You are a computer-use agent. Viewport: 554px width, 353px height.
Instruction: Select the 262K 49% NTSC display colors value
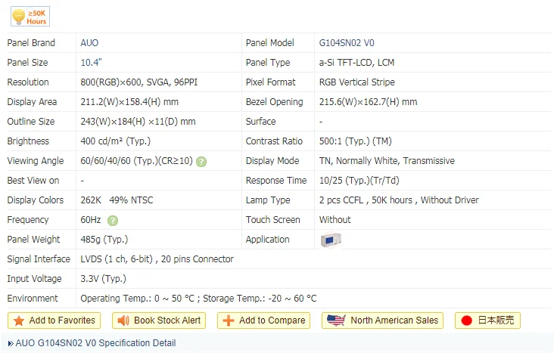click(x=117, y=200)
